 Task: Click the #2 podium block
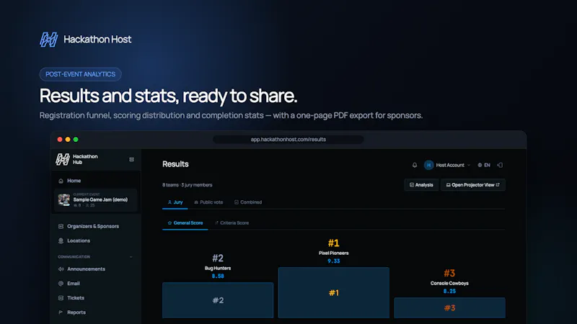click(218, 300)
